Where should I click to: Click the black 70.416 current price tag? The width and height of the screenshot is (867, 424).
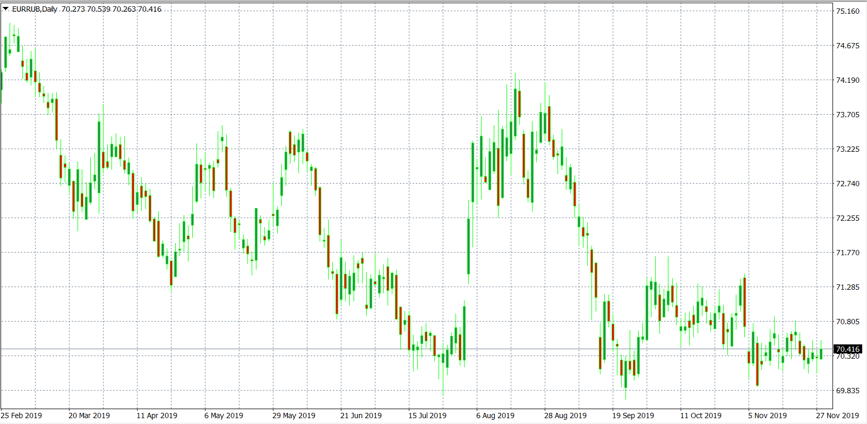click(x=848, y=349)
